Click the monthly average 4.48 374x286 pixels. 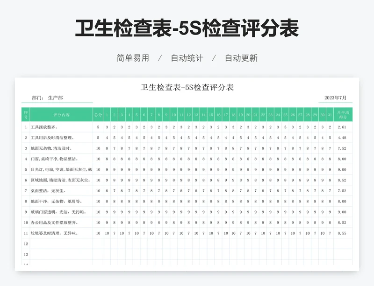click(342, 138)
